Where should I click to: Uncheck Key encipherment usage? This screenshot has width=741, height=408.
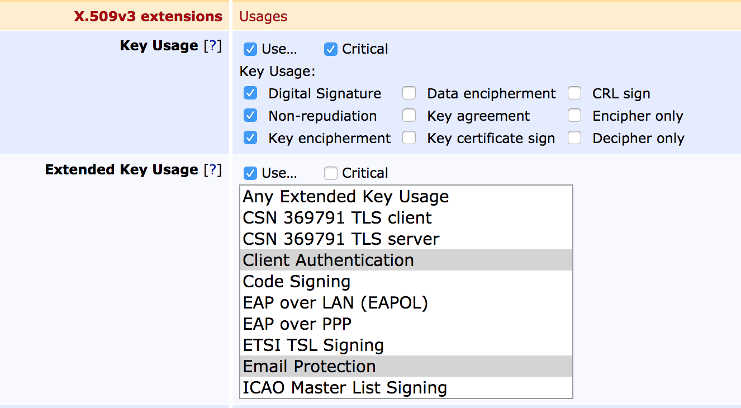[x=251, y=138]
